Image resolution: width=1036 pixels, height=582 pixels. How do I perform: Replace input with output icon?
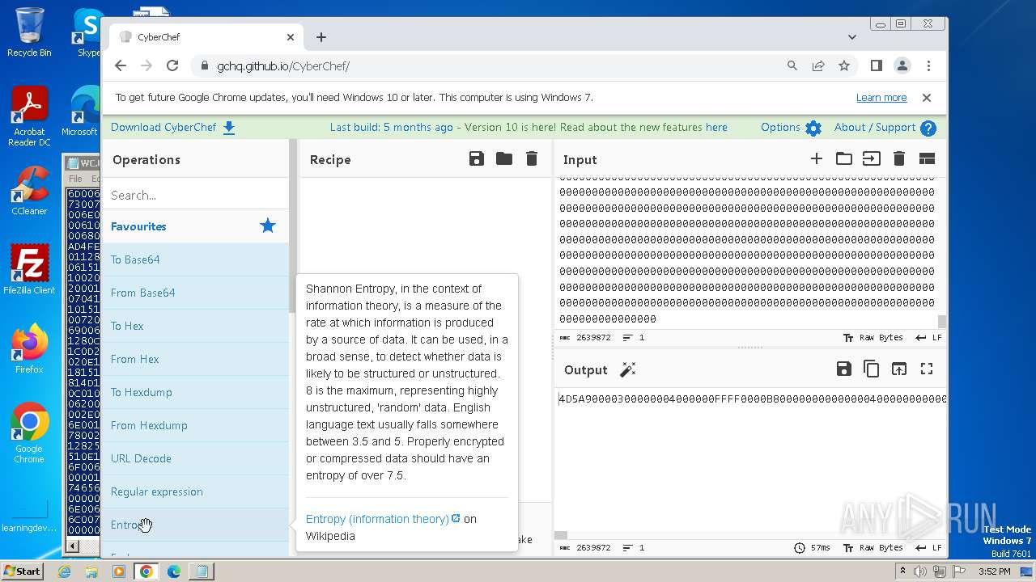coord(899,369)
